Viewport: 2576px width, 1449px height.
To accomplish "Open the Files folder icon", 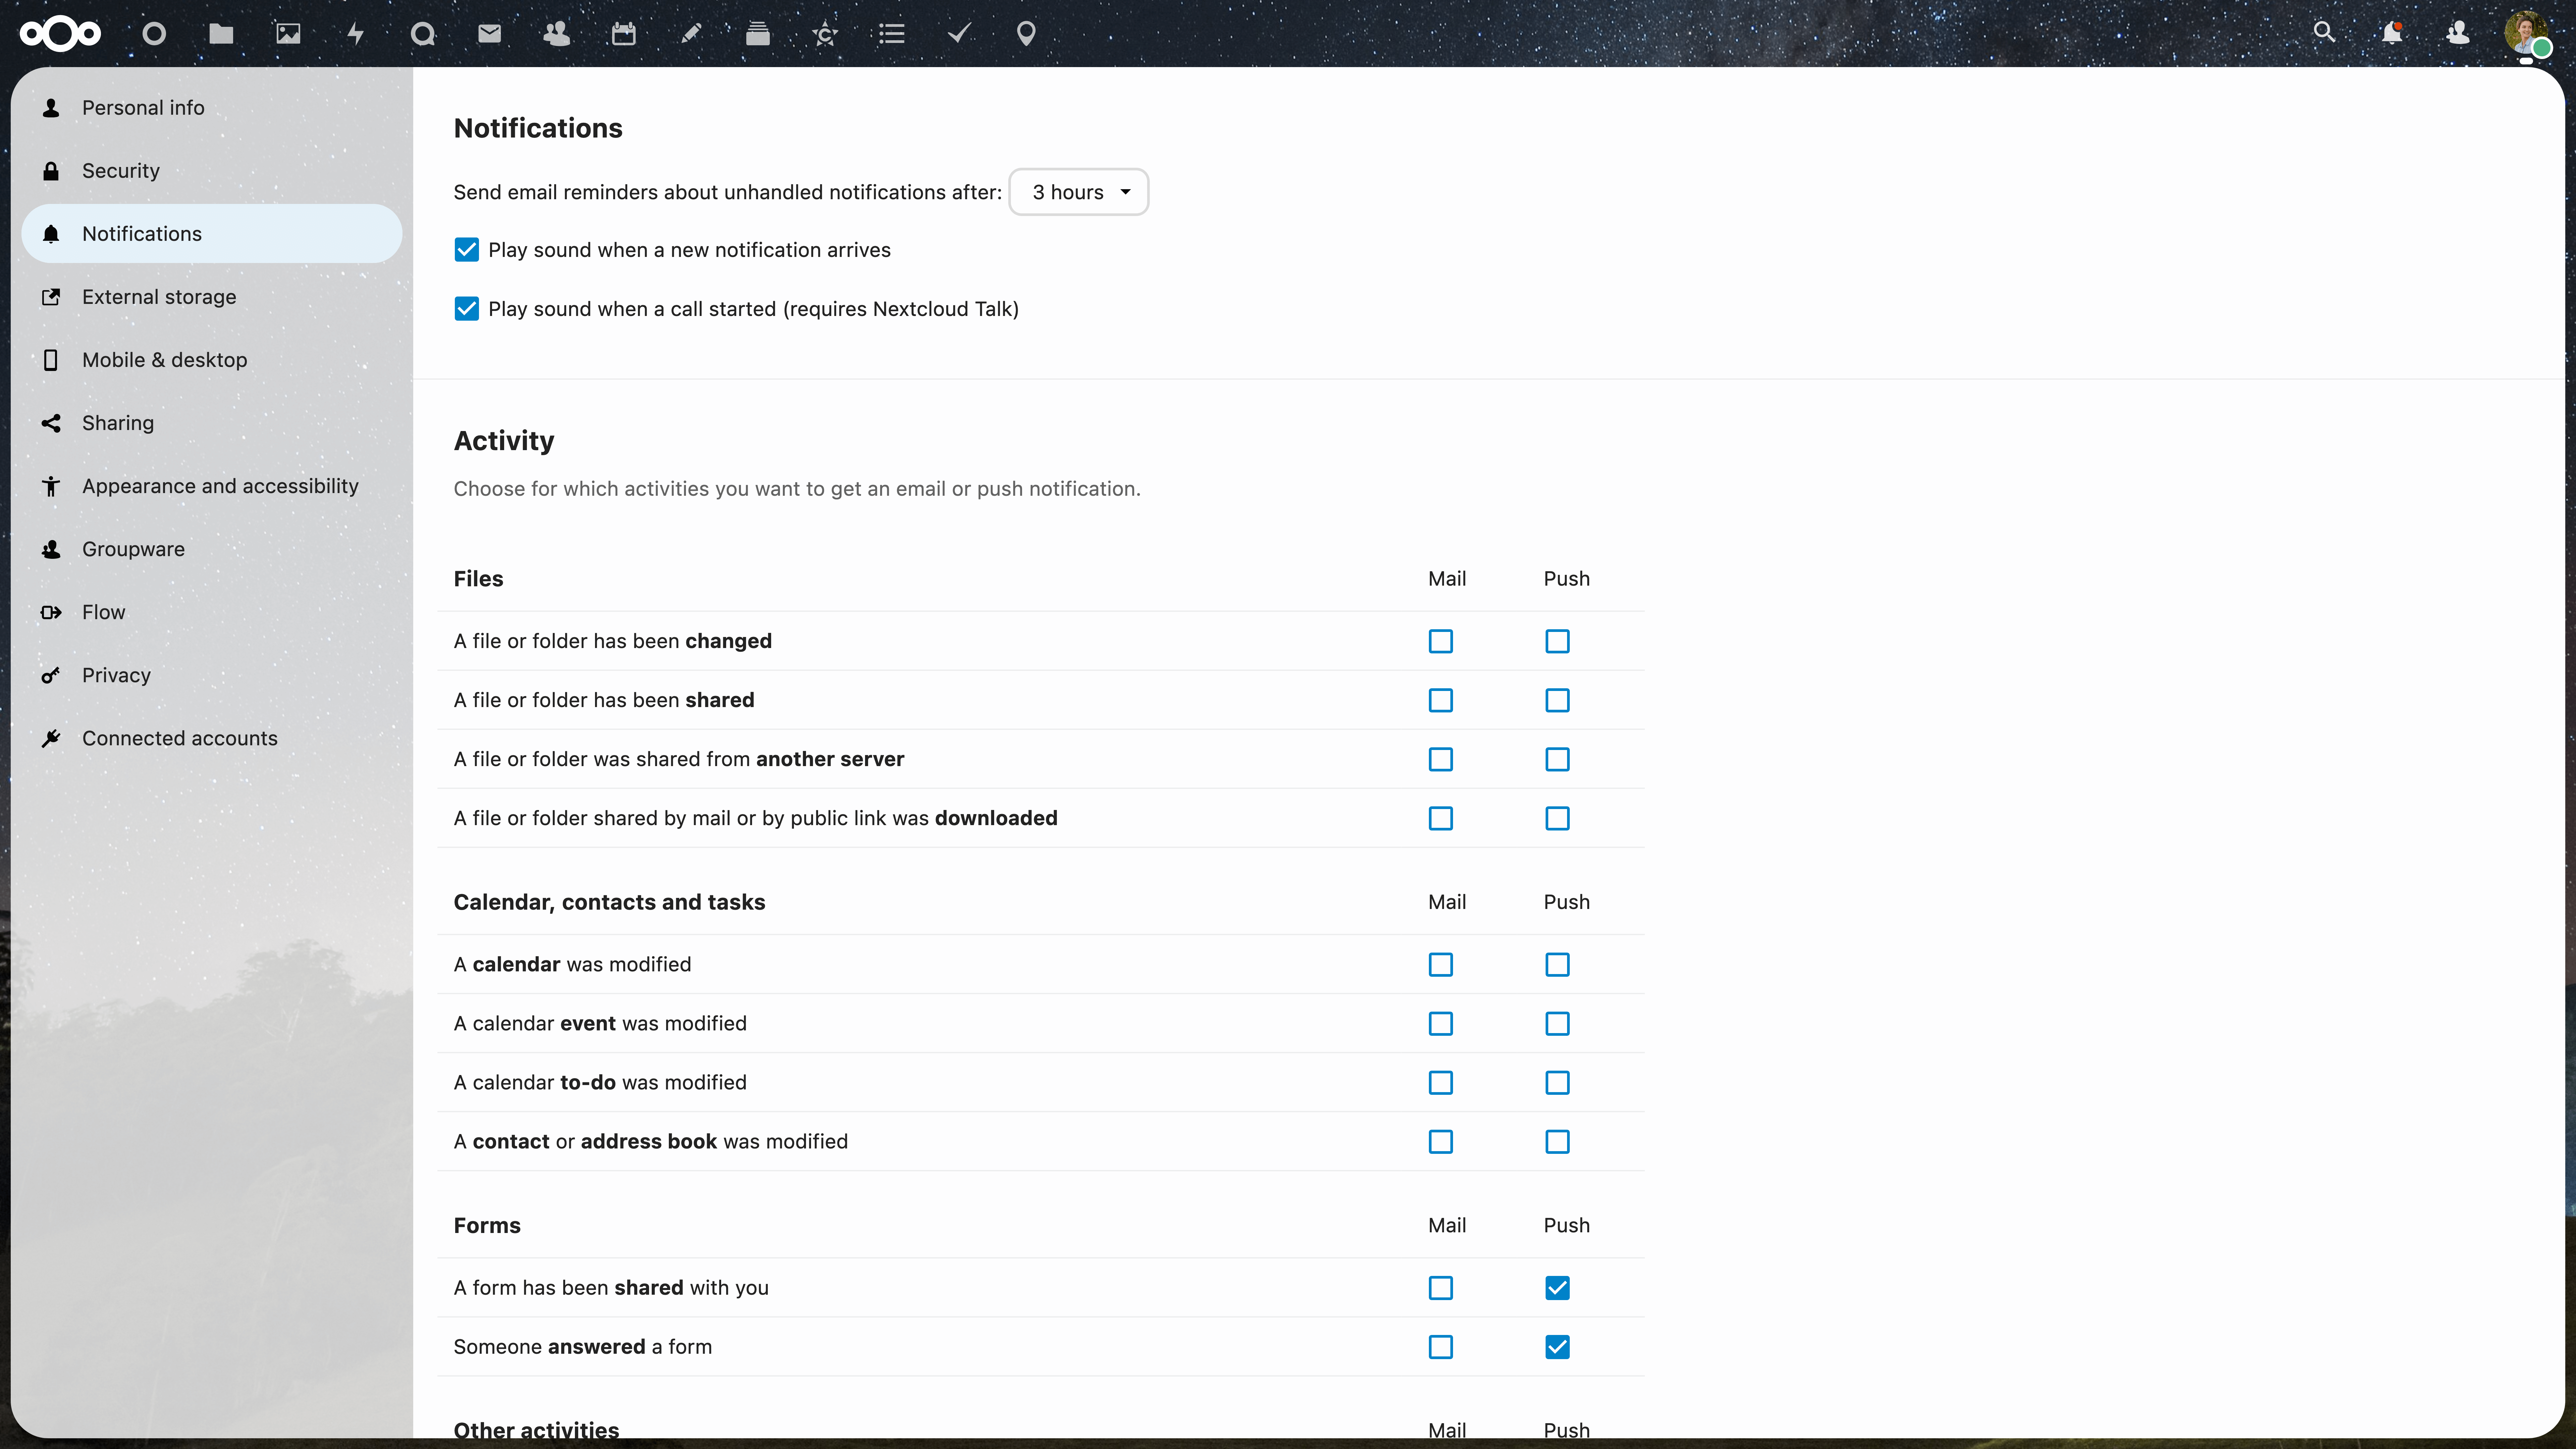I will point(221,34).
